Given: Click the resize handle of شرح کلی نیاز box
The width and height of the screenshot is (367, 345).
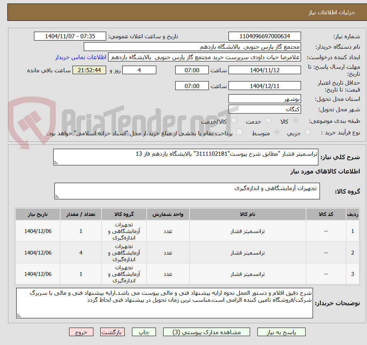Looking at the screenshot, I should point(56,163).
